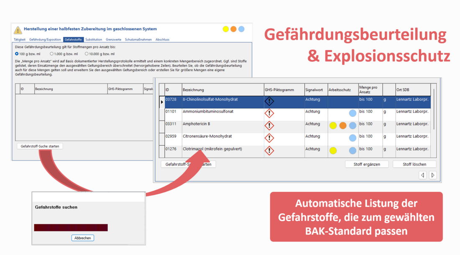
Task: Click the warning triangle icon beside the title
Action: coord(18,30)
